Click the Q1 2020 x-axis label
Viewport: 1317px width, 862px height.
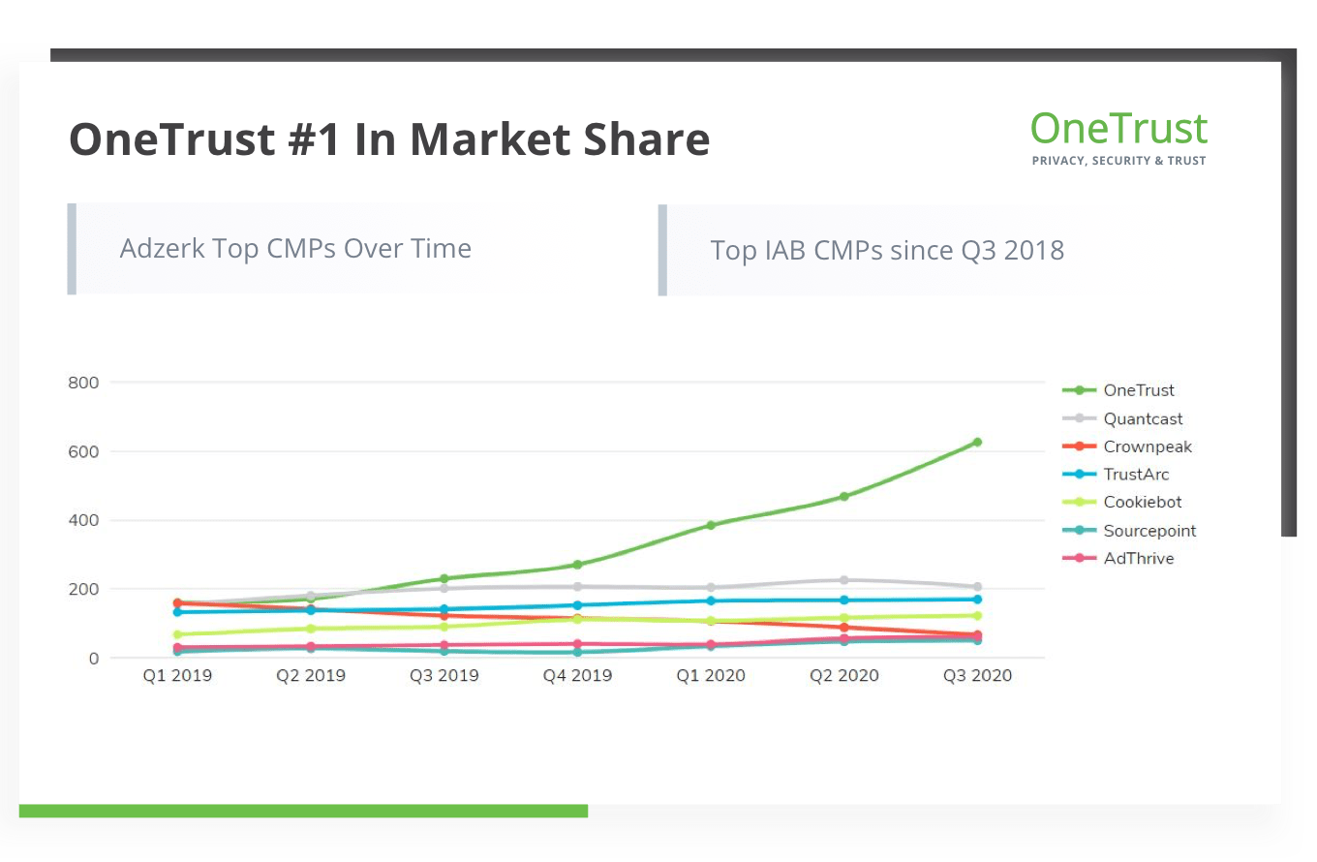(711, 676)
